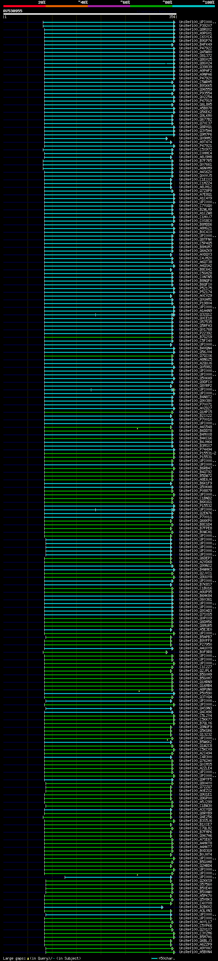Open hit UniRef100_P39207

[196, 26]
